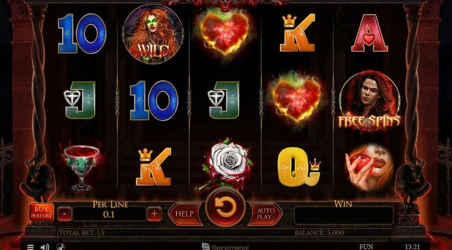Click the red Ace symbol
Viewport: 452px width, 250px height.
click(370, 34)
